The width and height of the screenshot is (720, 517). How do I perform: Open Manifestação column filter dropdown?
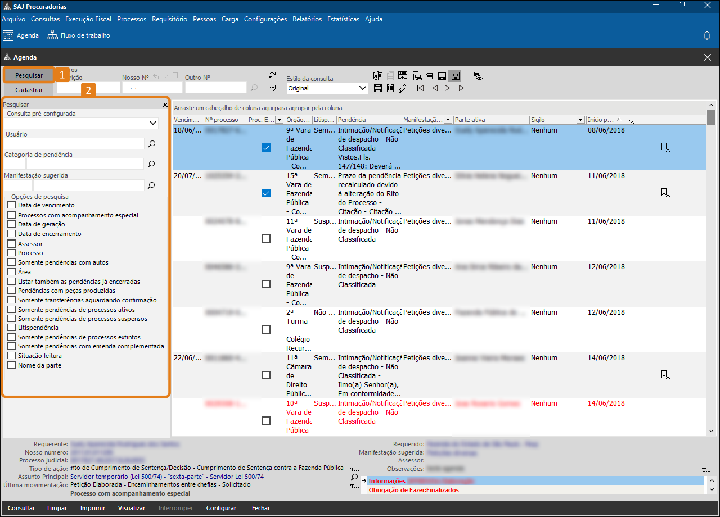point(448,120)
